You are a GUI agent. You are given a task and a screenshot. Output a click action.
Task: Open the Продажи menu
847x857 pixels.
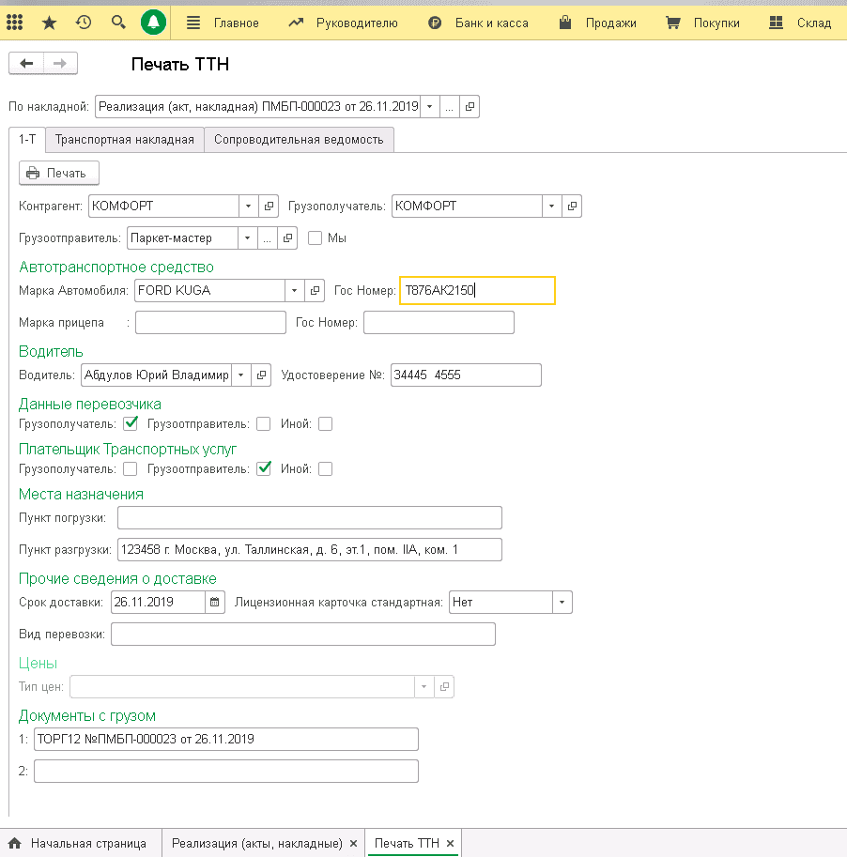597,23
